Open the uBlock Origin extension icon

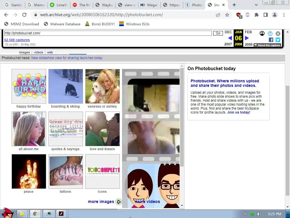pos(239,15)
